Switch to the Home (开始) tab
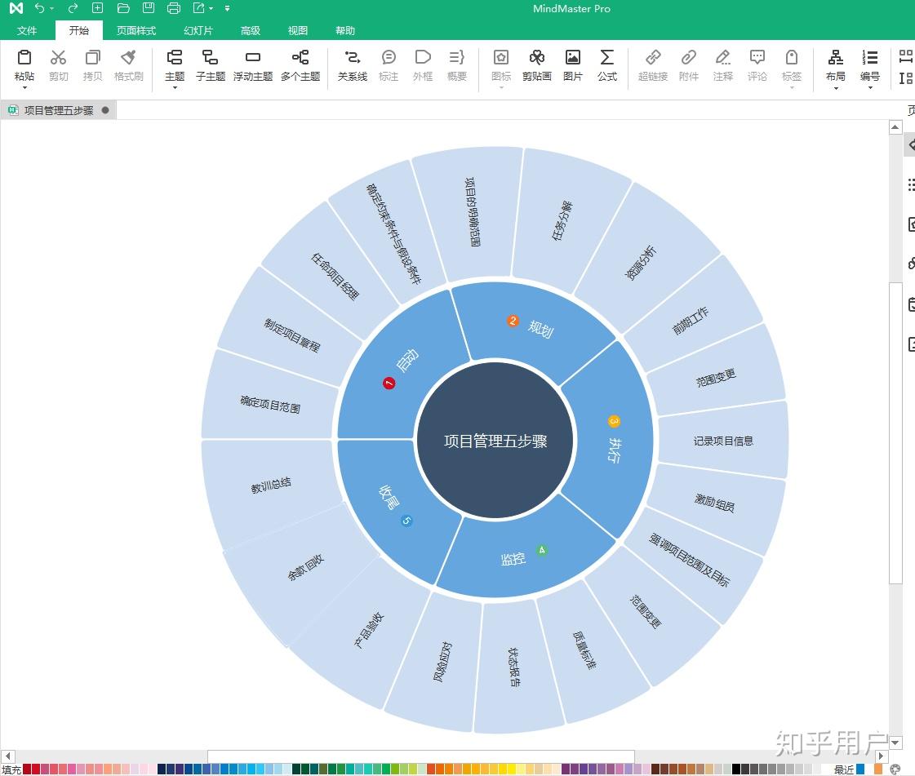 (x=79, y=30)
